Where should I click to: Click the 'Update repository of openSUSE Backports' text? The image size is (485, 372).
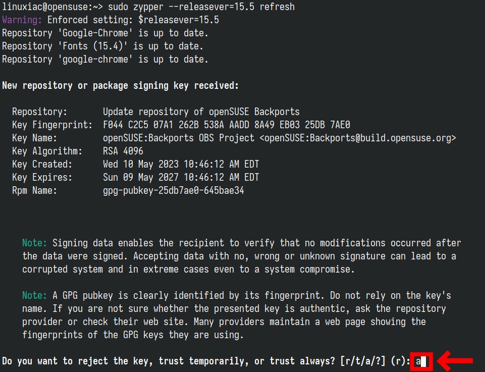coord(201,112)
